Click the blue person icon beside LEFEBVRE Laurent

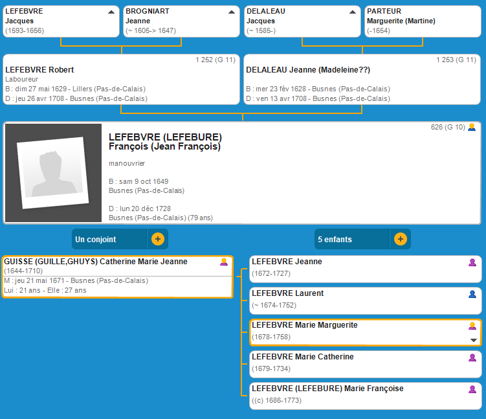(472, 294)
